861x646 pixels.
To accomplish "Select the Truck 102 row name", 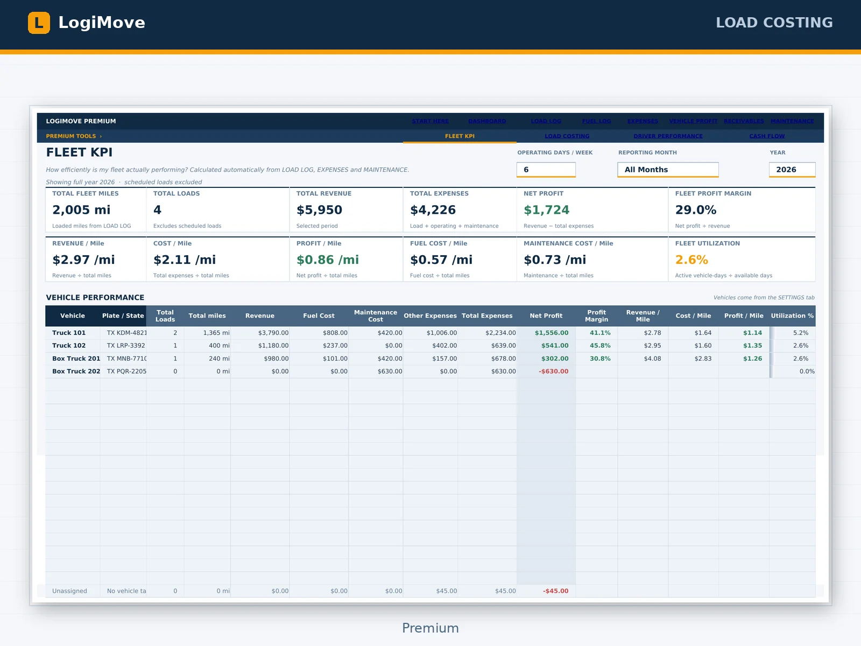I will tap(69, 346).
